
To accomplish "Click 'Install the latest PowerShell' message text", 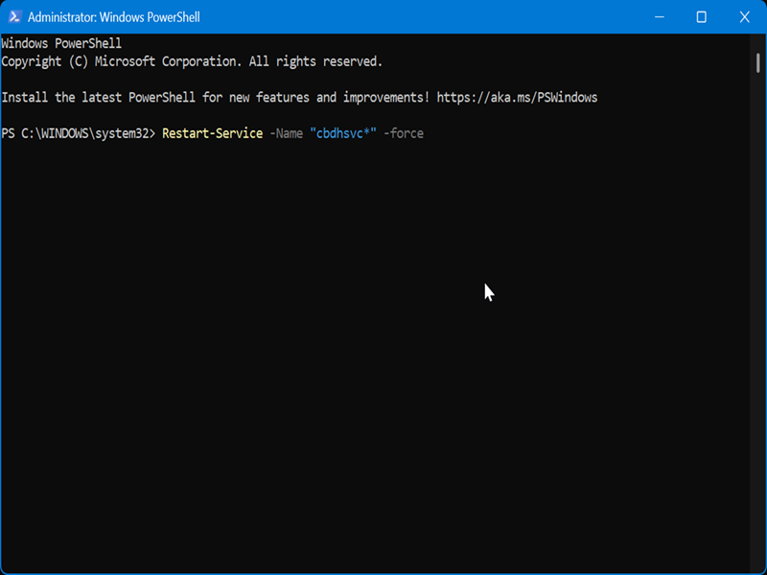I will coord(215,98).
